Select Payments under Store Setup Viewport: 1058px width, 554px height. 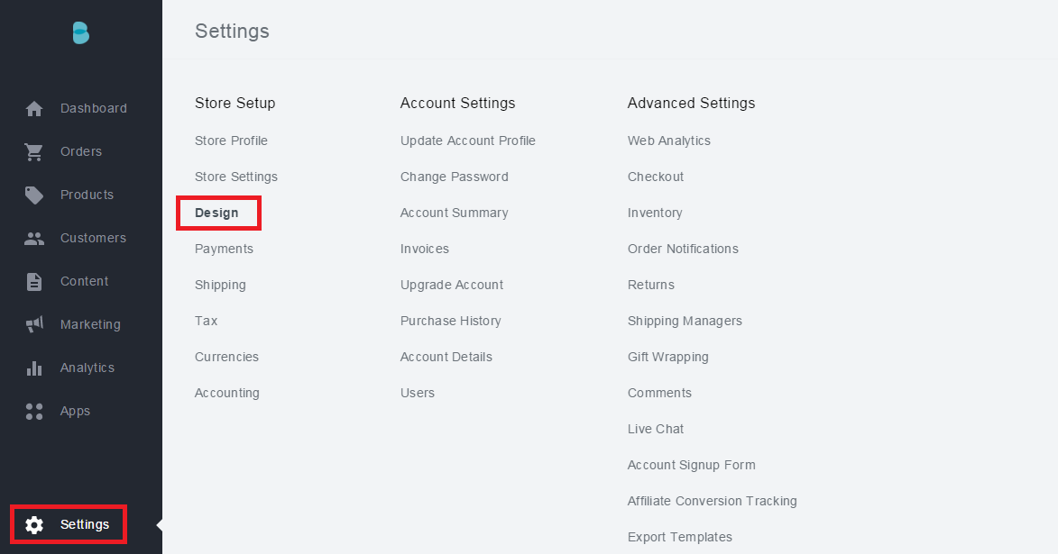coord(224,250)
